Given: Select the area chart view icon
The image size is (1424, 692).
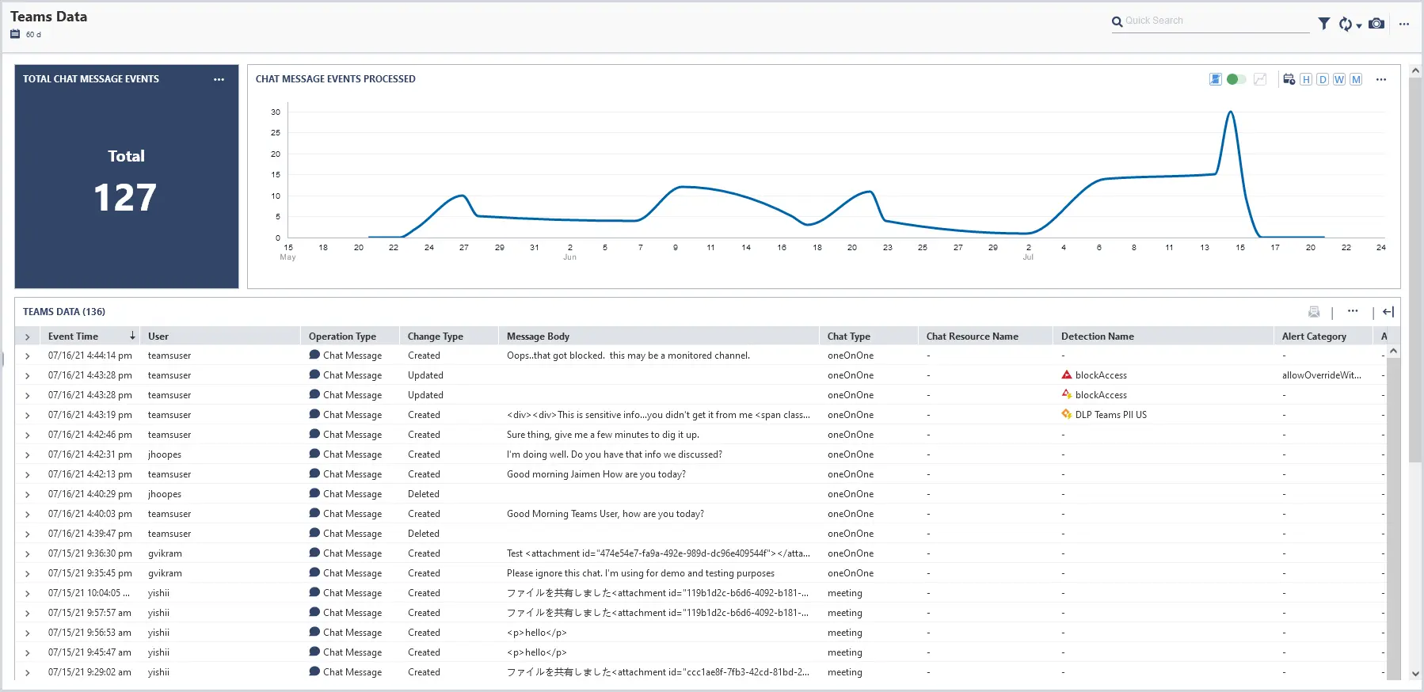Looking at the screenshot, I should (x=1215, y=79).
